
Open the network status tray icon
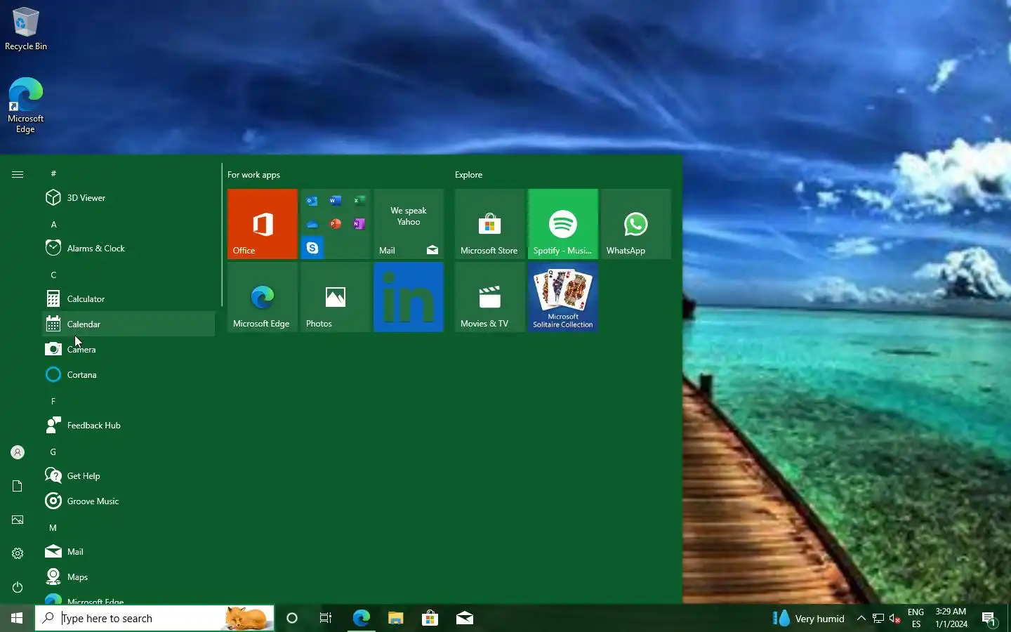[878, 618]
